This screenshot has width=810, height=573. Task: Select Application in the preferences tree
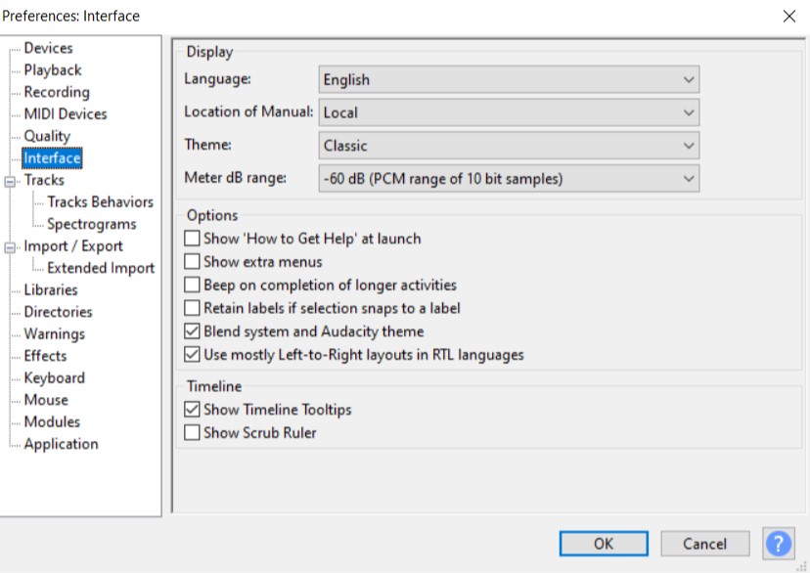point(61,444)
